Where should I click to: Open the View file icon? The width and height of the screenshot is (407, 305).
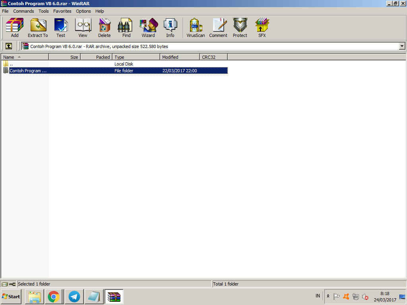pyautogui.click(x=83, y=27)
